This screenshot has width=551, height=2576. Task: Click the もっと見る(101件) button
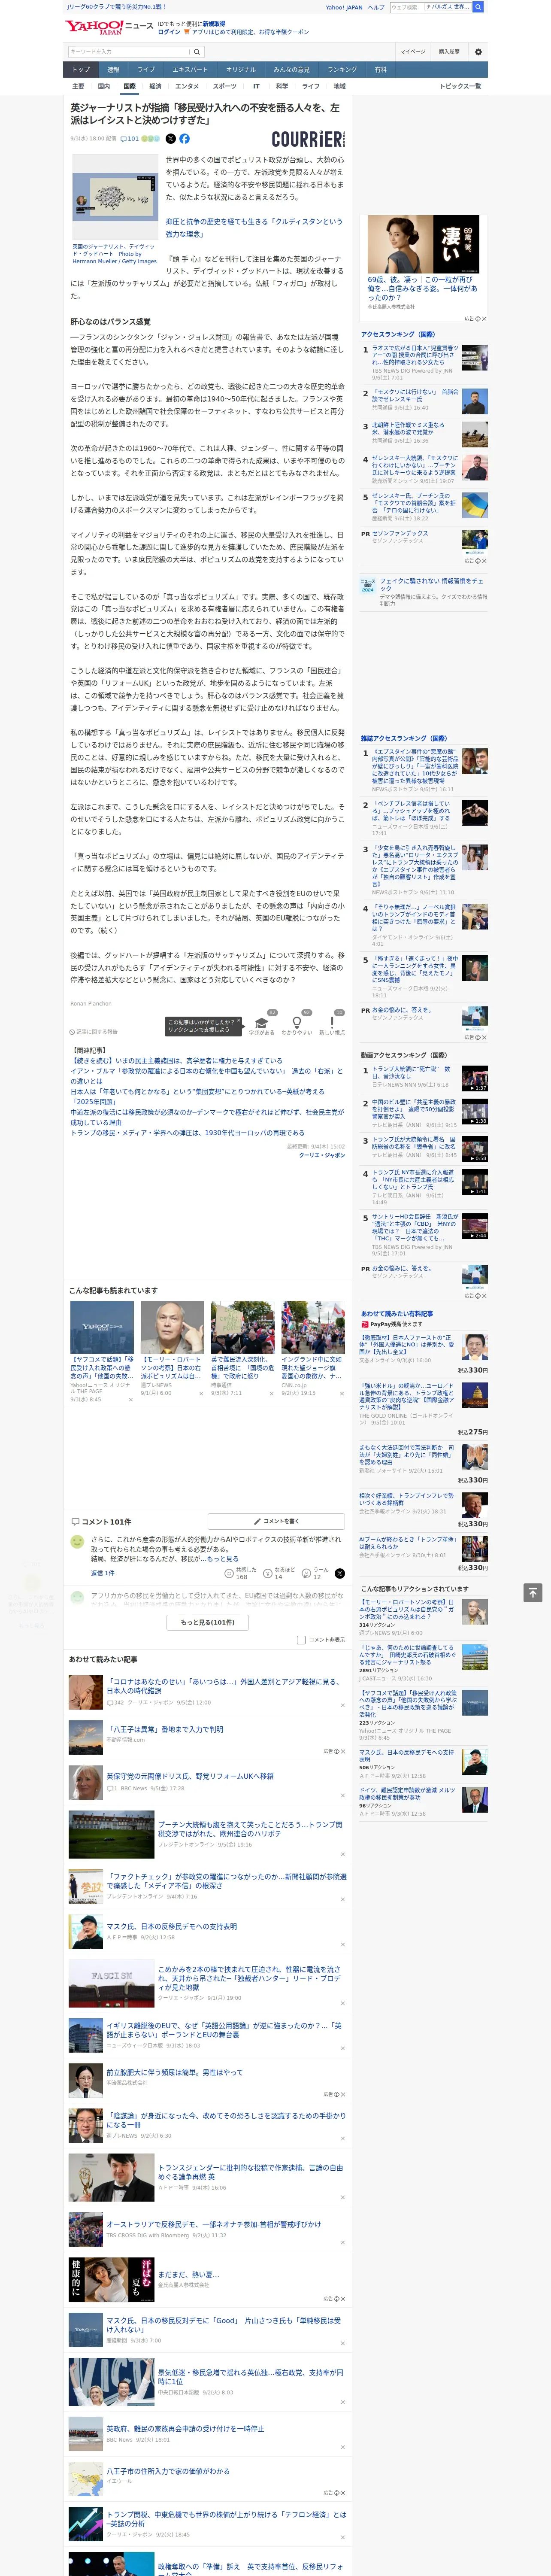(x=208, y=1622)
